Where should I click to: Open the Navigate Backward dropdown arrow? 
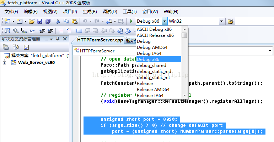click(115, 21)
